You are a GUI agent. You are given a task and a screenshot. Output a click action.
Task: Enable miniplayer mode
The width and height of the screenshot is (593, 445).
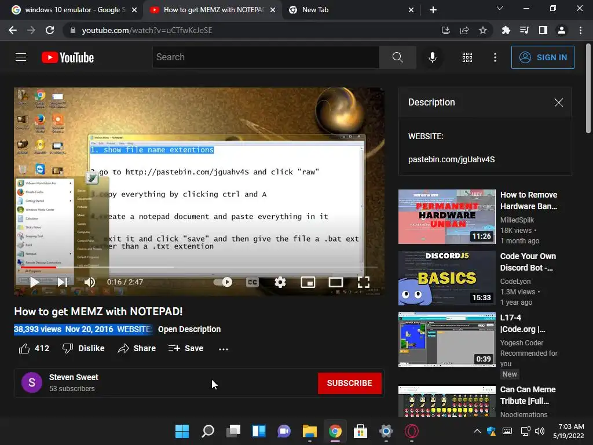tap(308, 282)
